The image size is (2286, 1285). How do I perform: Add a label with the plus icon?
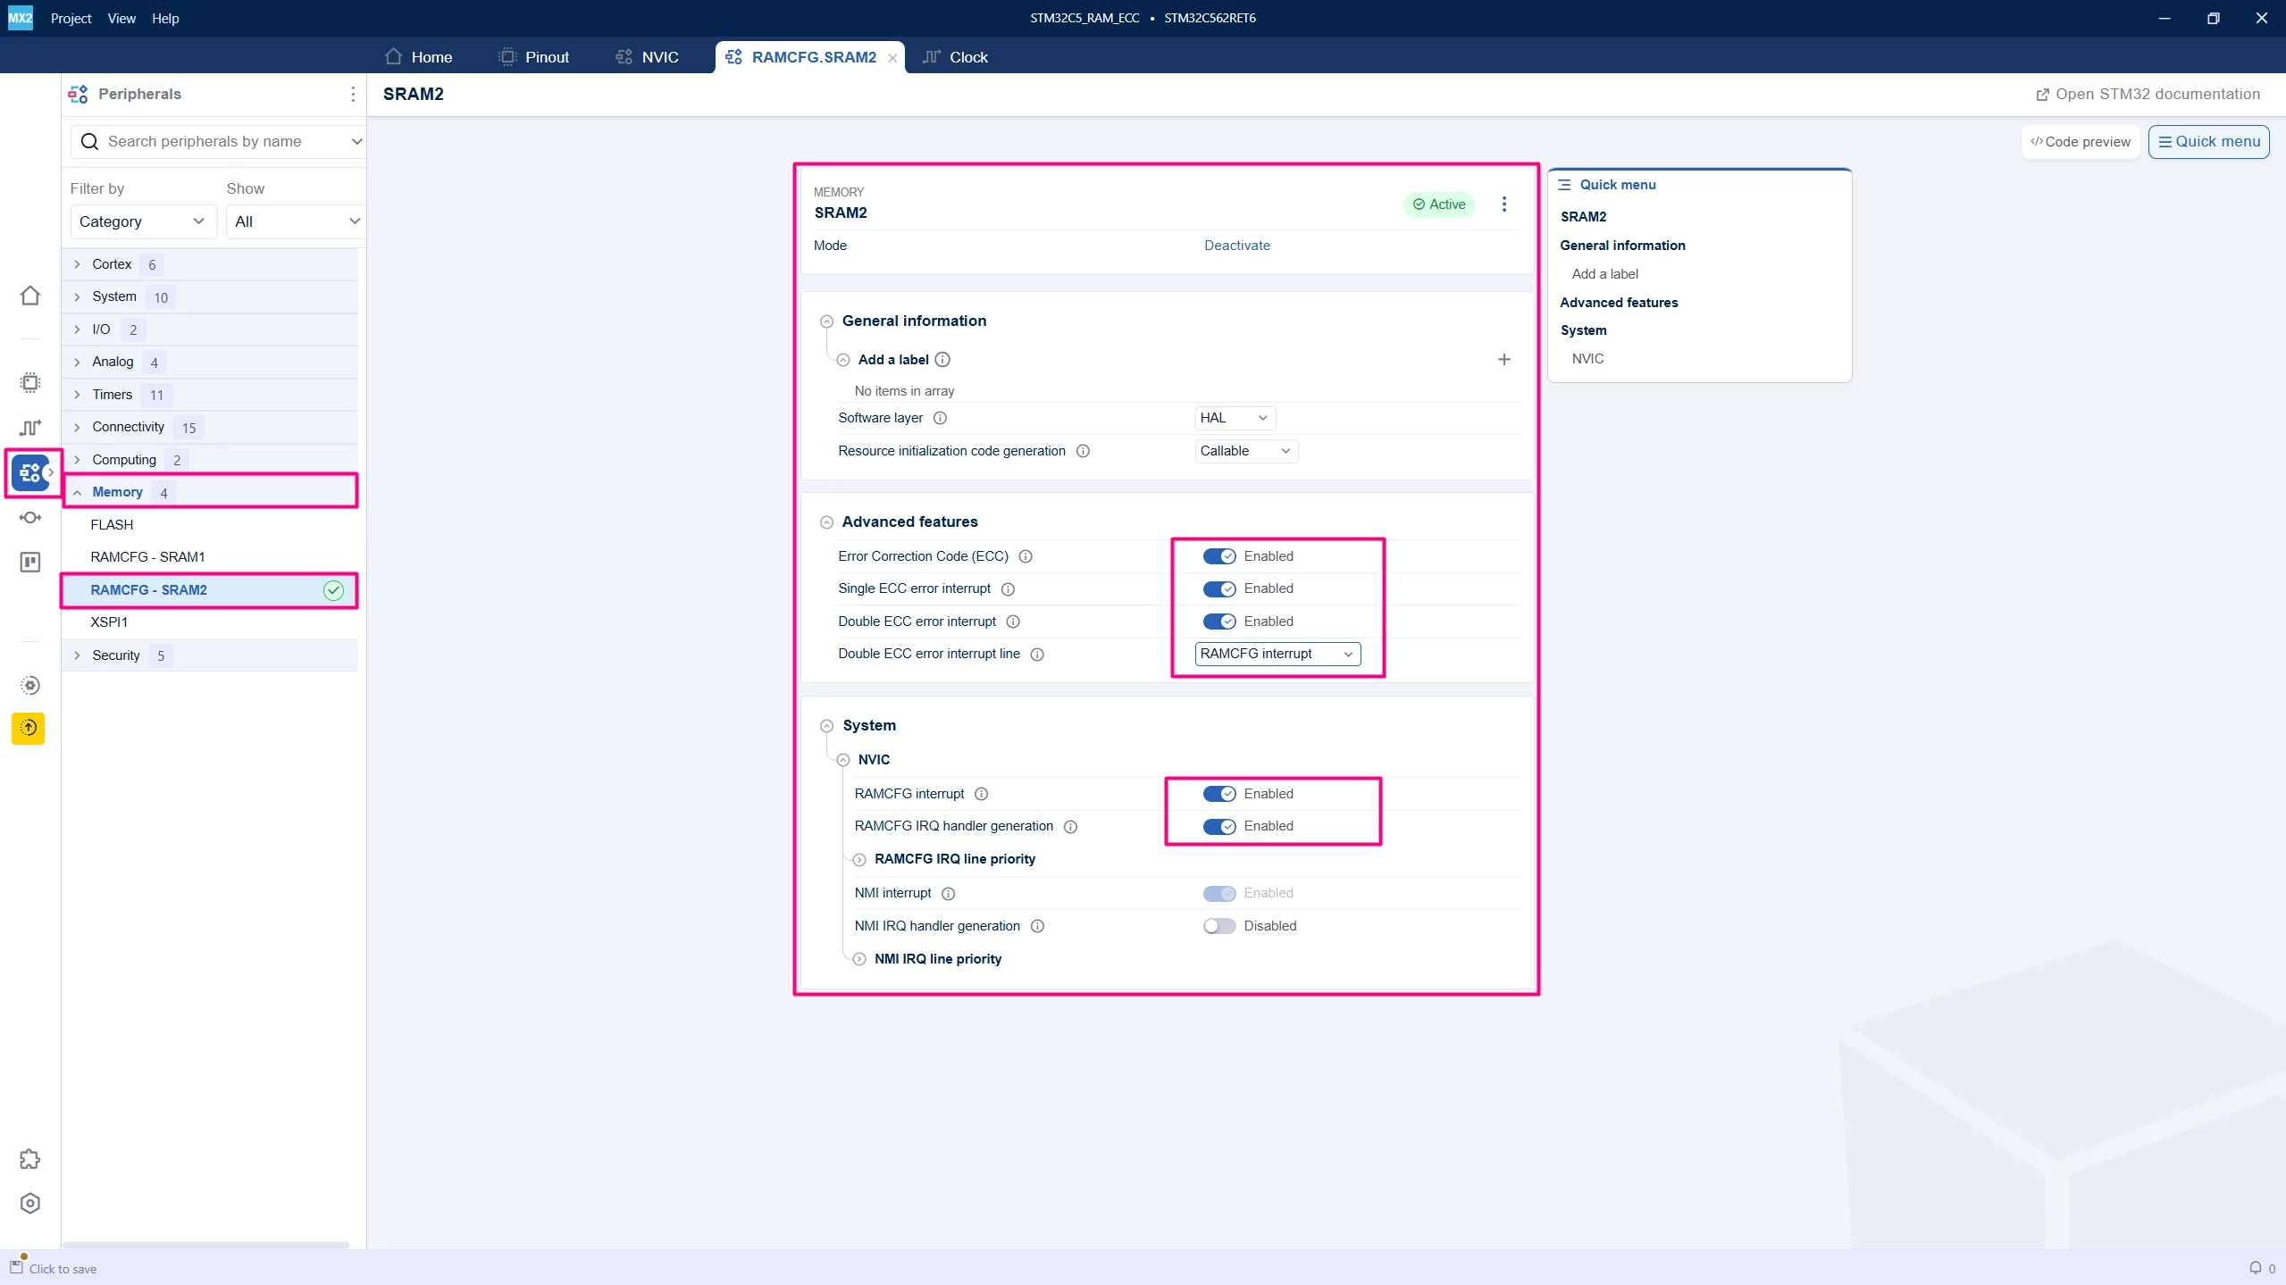pyautogui.click(x=1504, y=359)
